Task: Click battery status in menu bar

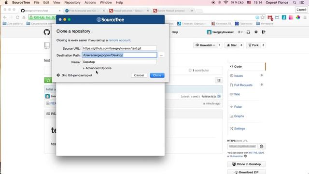Action: 237,2
